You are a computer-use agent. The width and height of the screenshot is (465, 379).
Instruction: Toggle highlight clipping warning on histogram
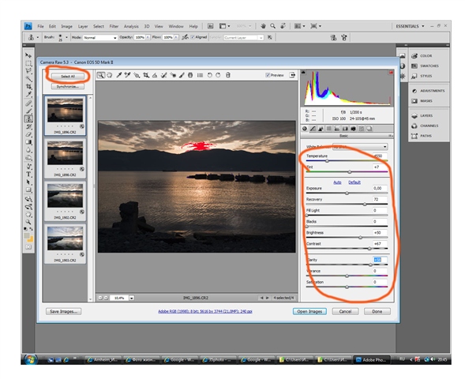tap(391, 73)
